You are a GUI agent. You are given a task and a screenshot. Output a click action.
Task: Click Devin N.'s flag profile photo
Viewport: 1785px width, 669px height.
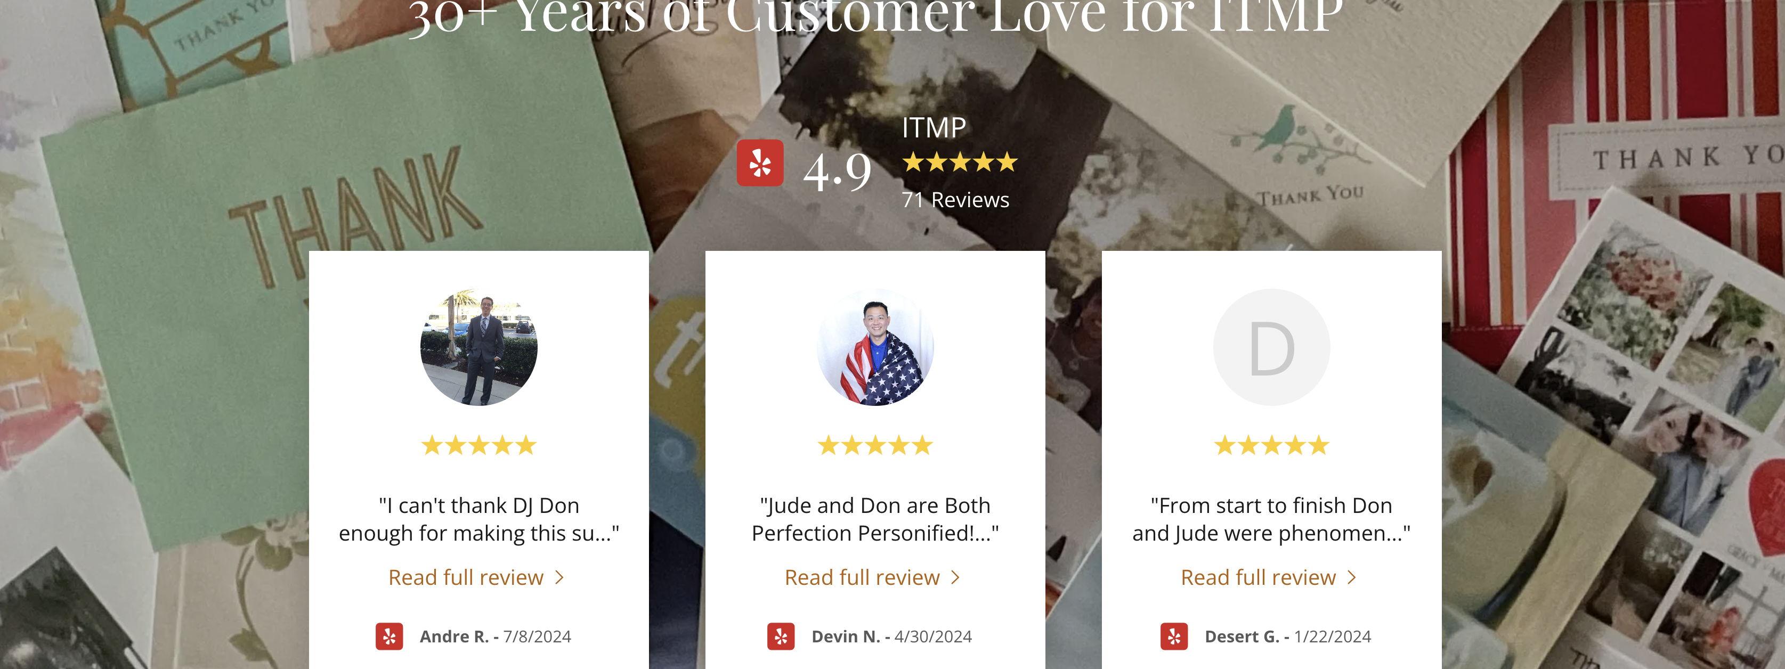(x=875, y=348)
